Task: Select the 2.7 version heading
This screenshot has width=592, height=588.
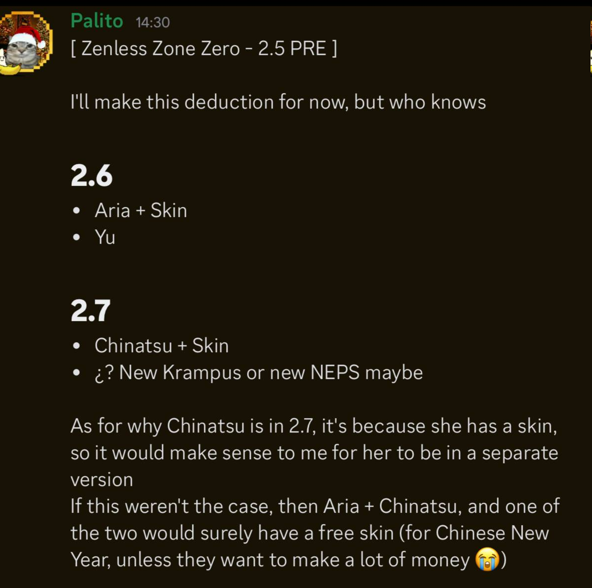Action: [91, 311]
